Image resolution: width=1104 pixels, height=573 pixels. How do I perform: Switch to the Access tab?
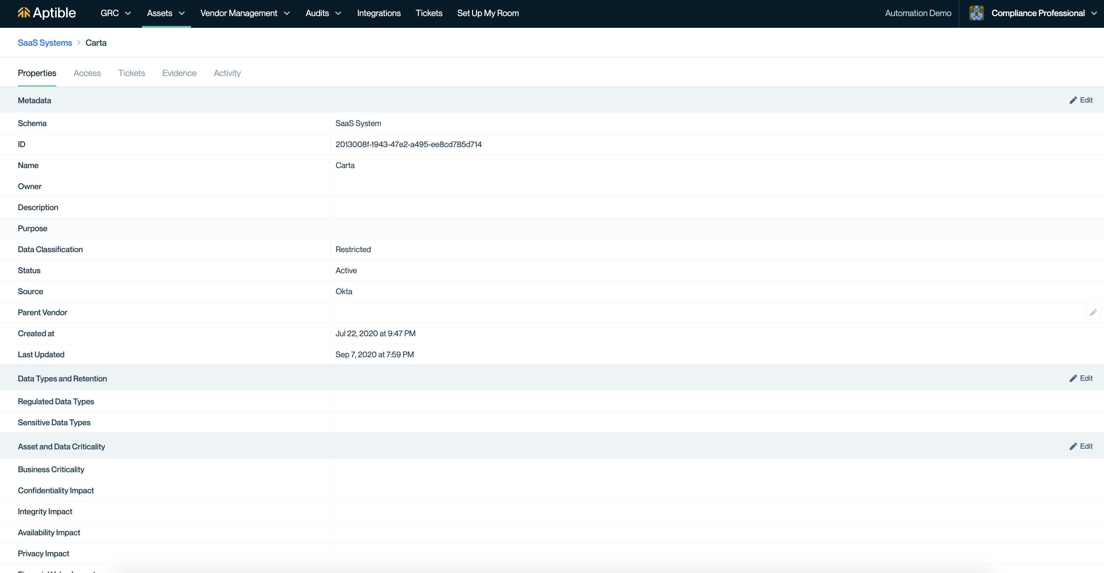87,73
